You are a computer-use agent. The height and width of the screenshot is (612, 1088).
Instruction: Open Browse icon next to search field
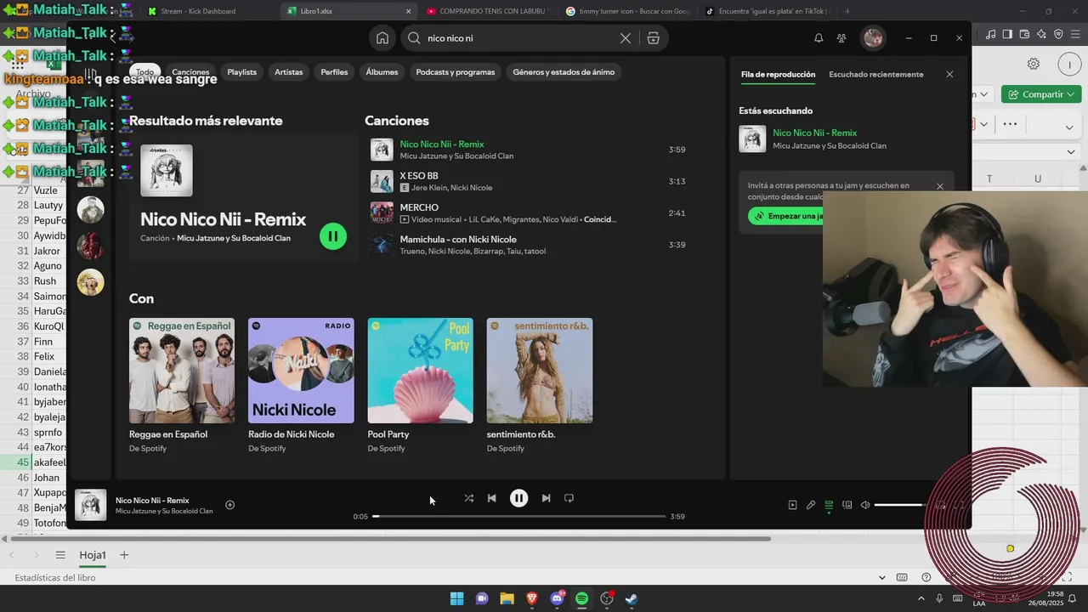[653, 38]
